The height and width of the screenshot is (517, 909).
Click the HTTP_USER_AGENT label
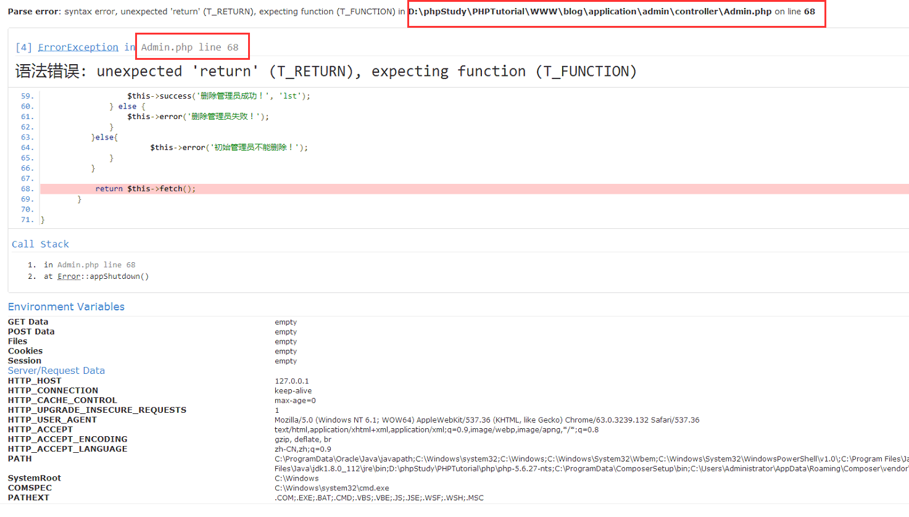coord(52,420)
